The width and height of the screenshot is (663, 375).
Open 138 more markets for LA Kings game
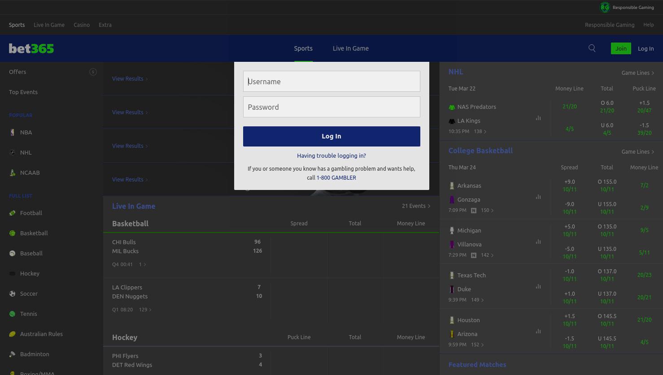coord(480,131)
